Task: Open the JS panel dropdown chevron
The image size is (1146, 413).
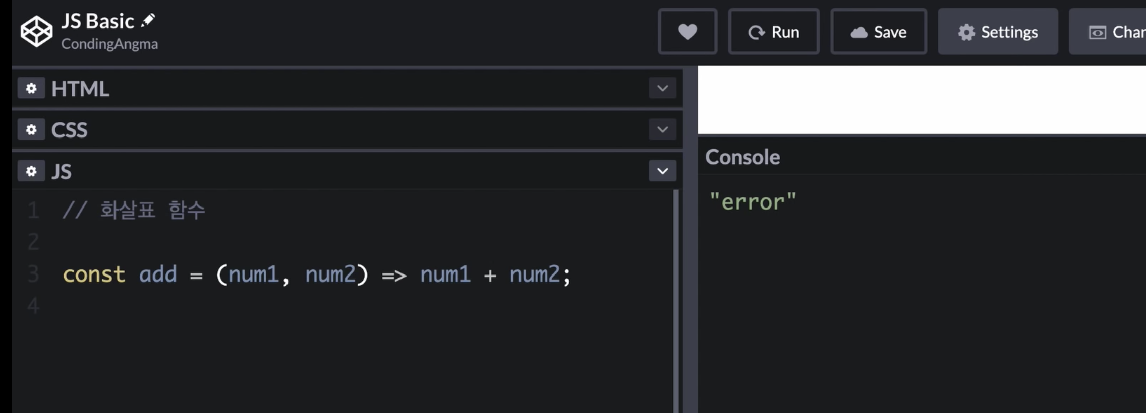Action: click(x=662, y=171)
